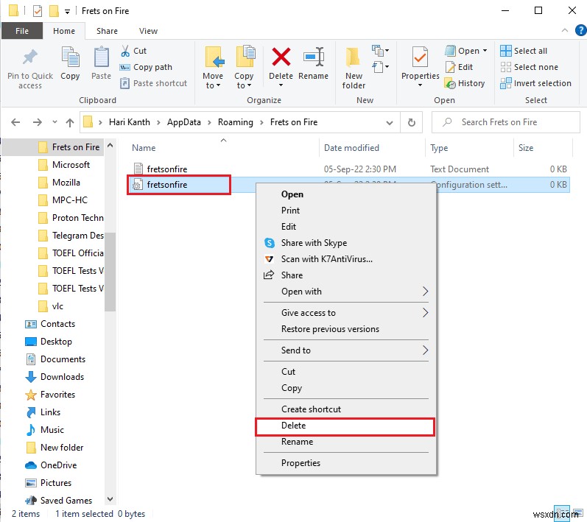Click the Paste clipboard icon
The width and height of the screenshot is (587, 522).
101,57
